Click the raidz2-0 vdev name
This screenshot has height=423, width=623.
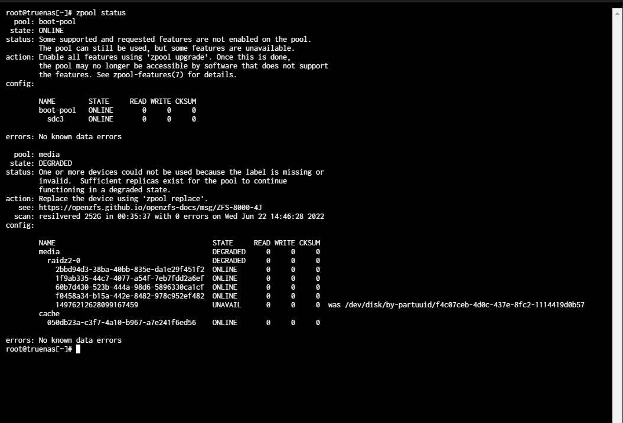64,261
